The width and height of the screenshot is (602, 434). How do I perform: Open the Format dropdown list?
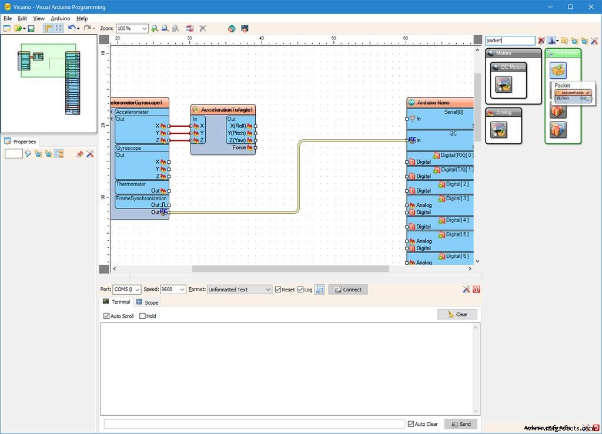267,289
